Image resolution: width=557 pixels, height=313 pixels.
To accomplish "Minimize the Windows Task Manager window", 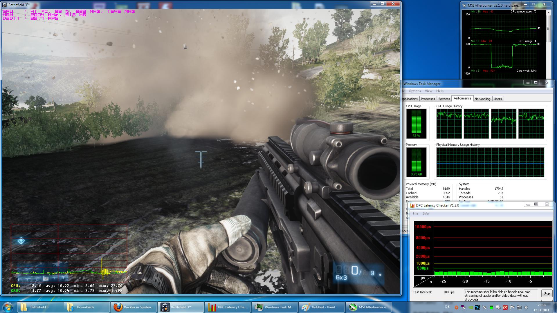I will (528, 83).
